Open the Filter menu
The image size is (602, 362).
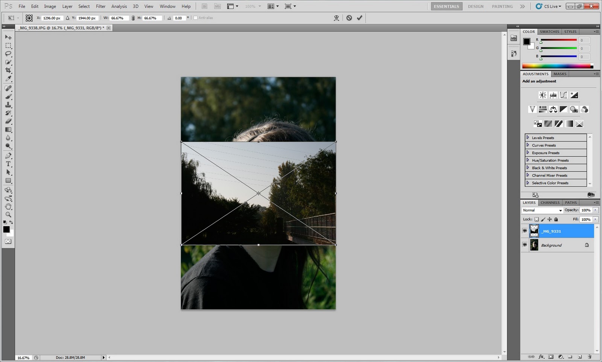point(100,6)
